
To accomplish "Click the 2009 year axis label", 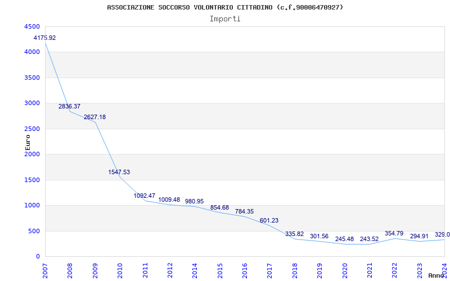I will coord(95,270).
